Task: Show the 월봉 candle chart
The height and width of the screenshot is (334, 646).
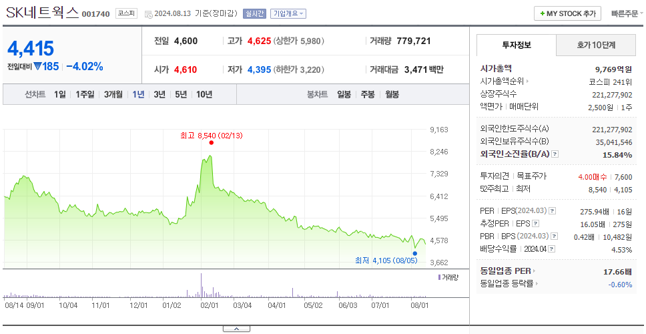Action: coord(392,94)
